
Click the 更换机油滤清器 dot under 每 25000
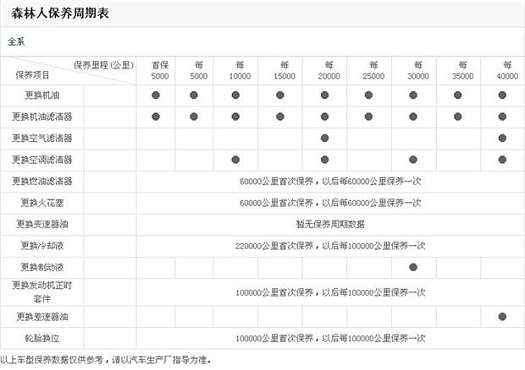[x=368, y=117]
